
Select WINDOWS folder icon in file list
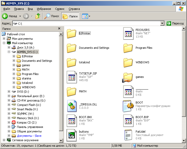(x=128, y=63)
